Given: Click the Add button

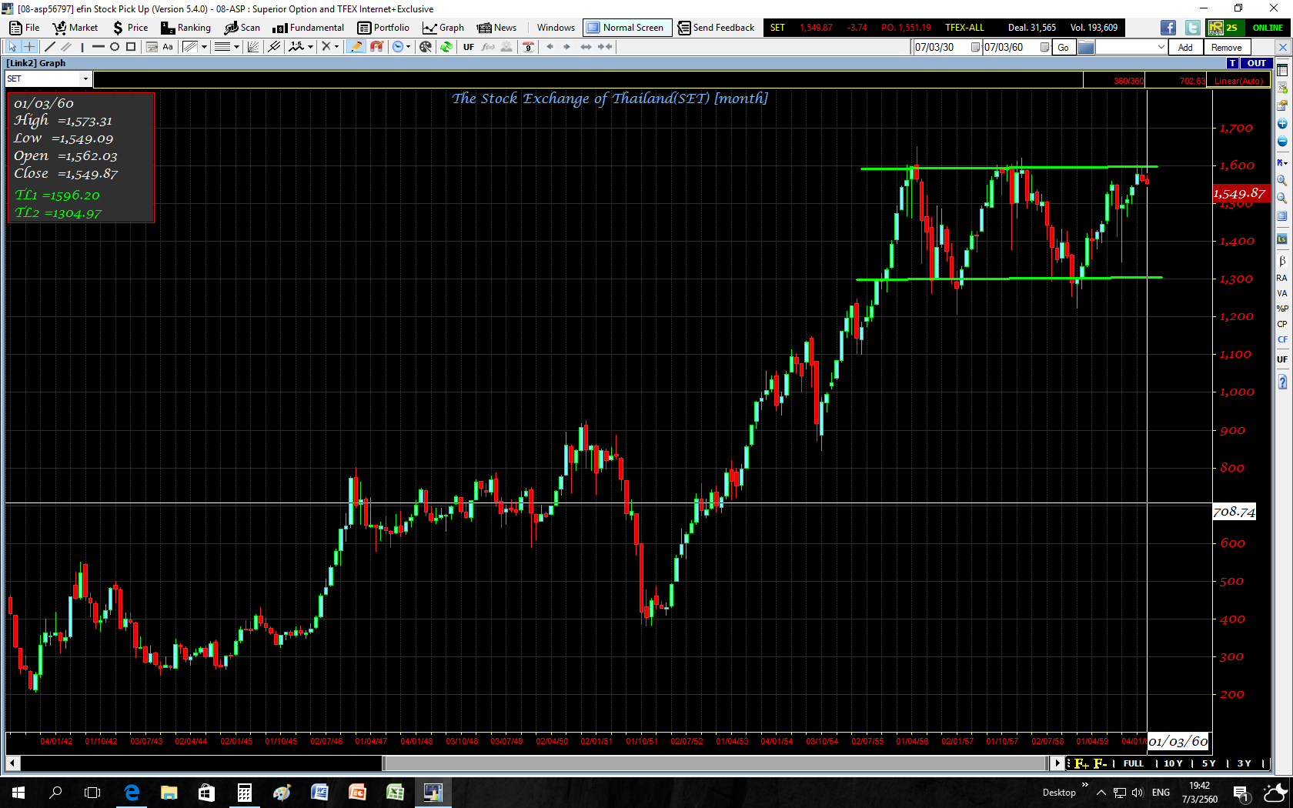Looking at the screenshot, I should [1185, 48].
